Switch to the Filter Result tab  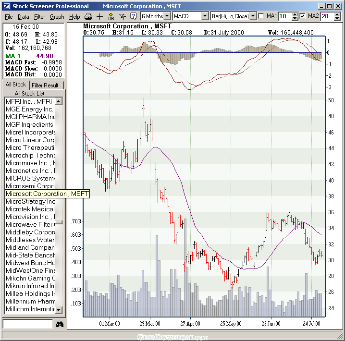coord(45,85)
